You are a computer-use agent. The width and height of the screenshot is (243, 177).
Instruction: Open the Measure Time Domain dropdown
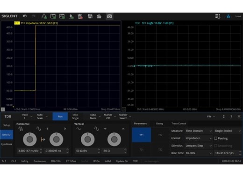199,131
